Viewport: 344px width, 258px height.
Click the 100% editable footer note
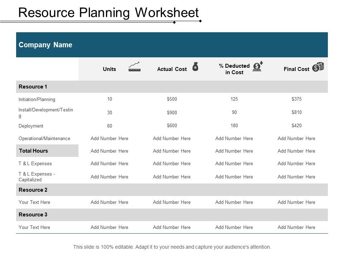[x=172, y=247]
